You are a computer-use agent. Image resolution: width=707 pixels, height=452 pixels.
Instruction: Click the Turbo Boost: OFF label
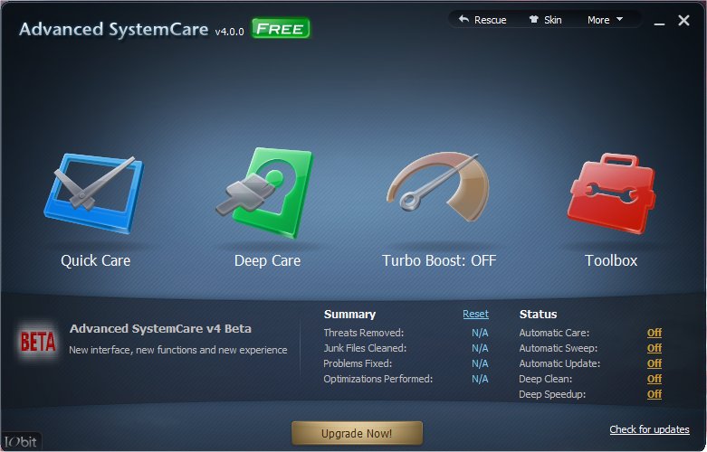click(x=439, y=260)
